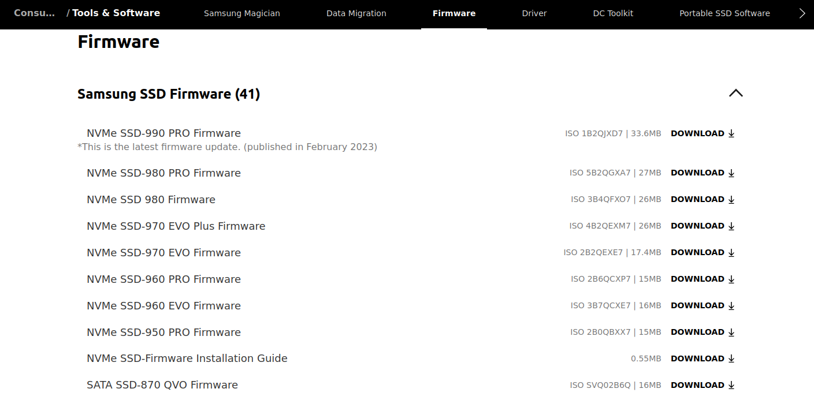
Task: Click the 'ISO 3B7QCXE7 | 16MB' file info
Action: (x=616, y=305)
